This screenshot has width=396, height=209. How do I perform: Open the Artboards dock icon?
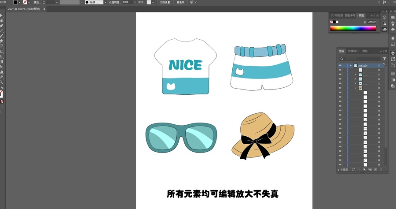(x=393, y=65)
